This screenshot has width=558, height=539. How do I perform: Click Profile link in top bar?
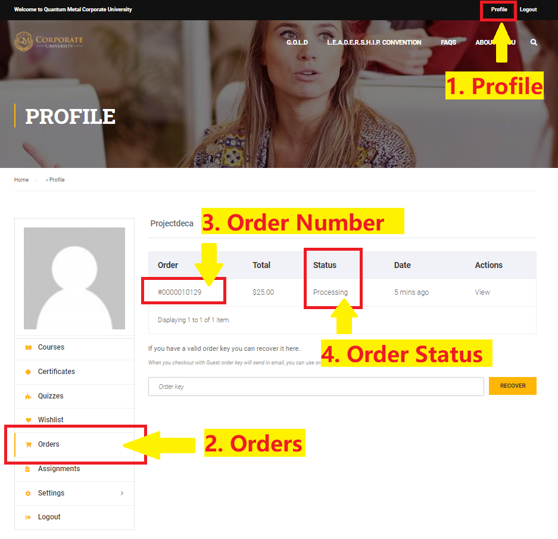[499, 10]
